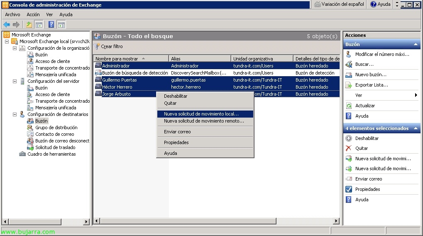Toggle the console tree pane toolbar icon

(x=39, y=25)
